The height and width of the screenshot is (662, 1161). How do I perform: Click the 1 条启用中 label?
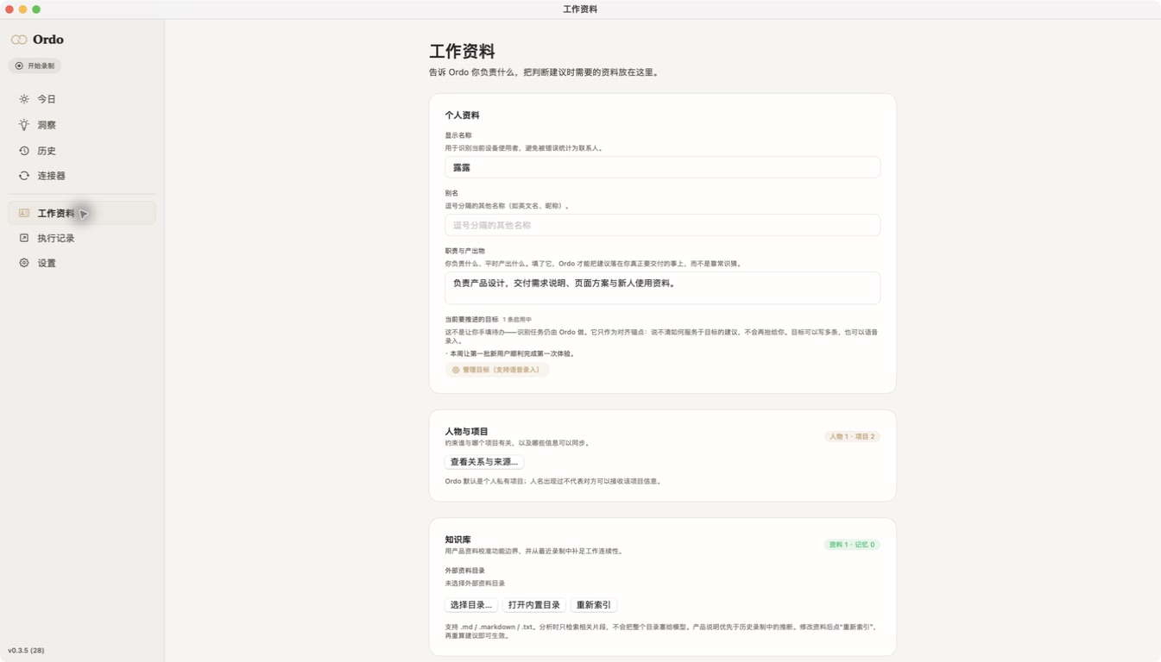[x=517, y=320]
